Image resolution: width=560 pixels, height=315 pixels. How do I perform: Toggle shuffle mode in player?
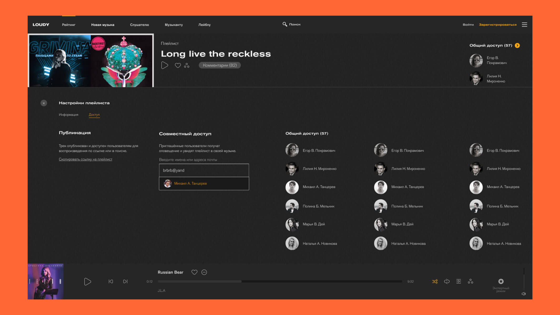435,281
